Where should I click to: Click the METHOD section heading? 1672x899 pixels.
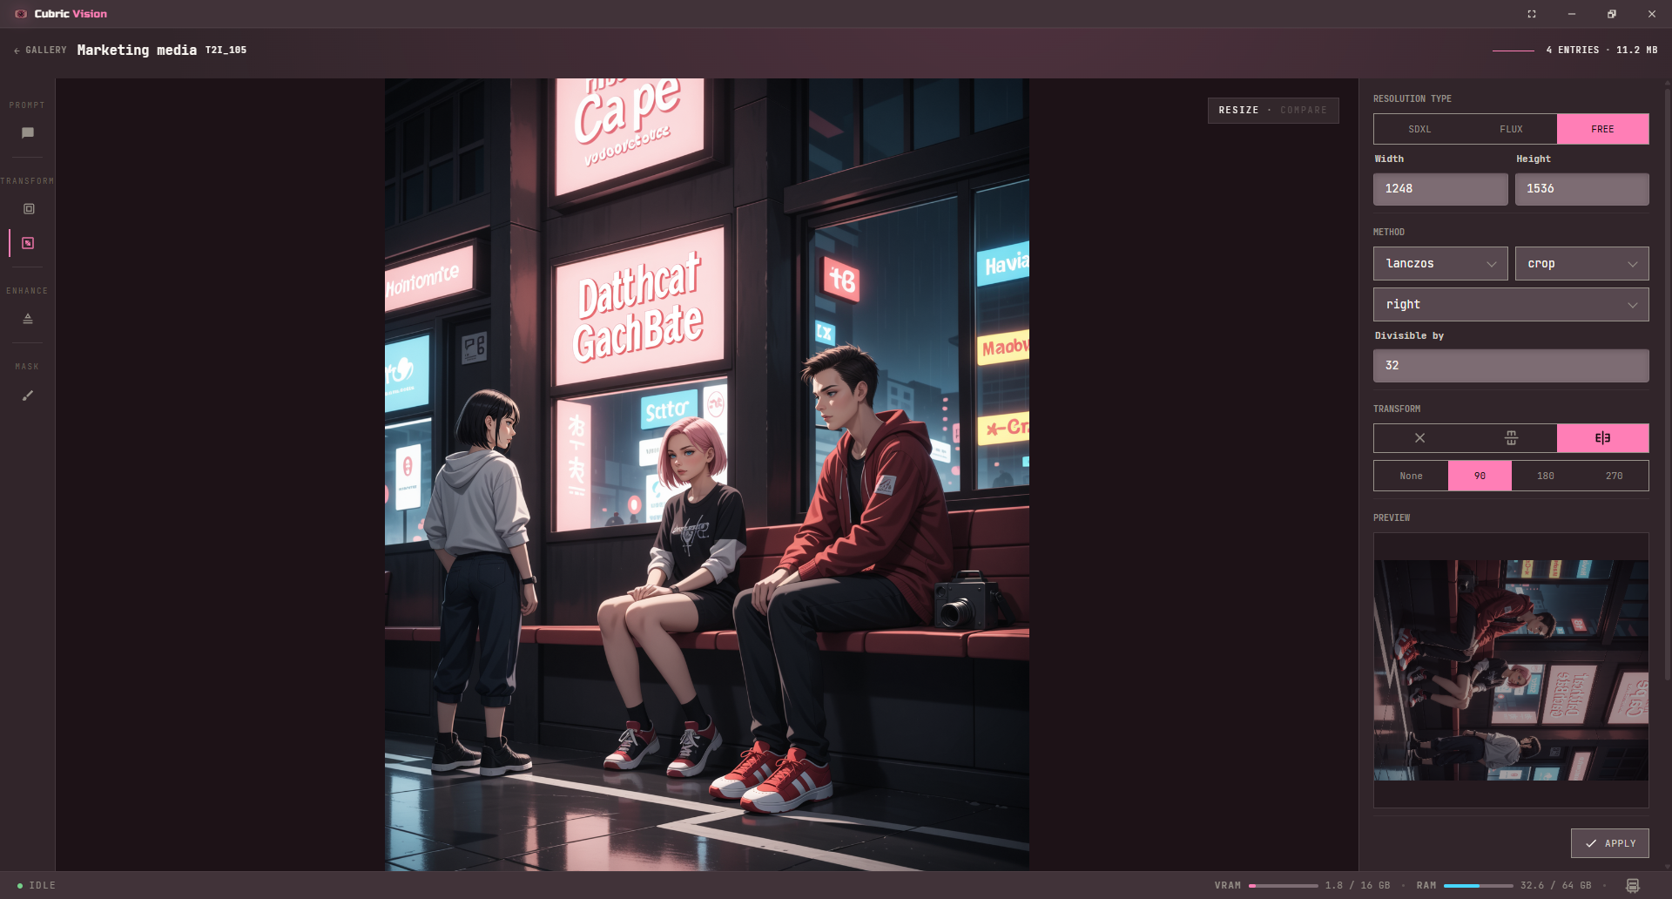(1389, 233)
